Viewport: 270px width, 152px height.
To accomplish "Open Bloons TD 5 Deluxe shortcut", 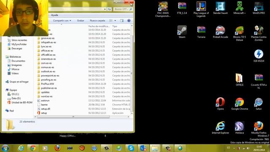I will click(240, 34).
